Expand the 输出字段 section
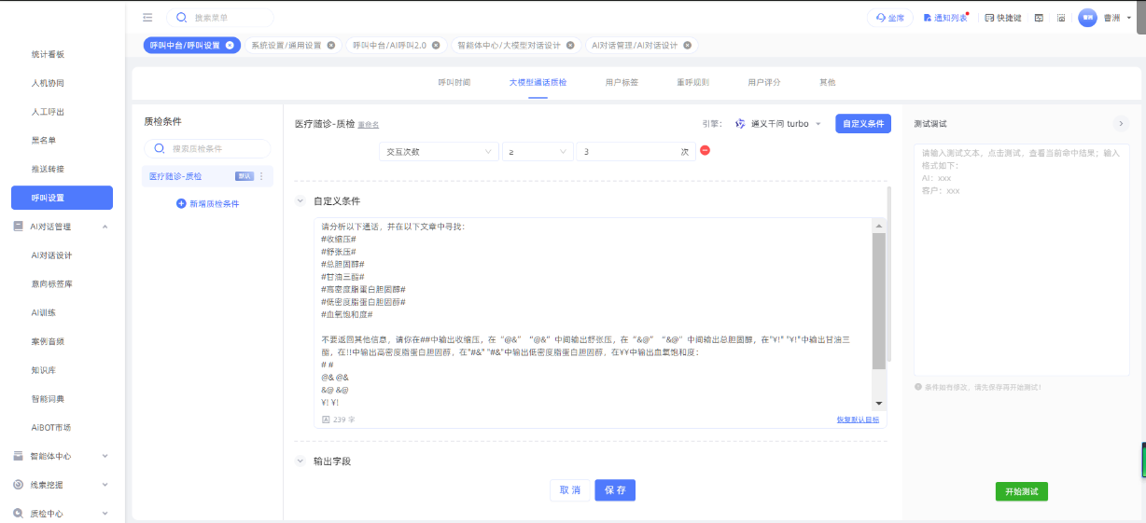This screenshot has width=1146, height=523. (x=300, y=461)
